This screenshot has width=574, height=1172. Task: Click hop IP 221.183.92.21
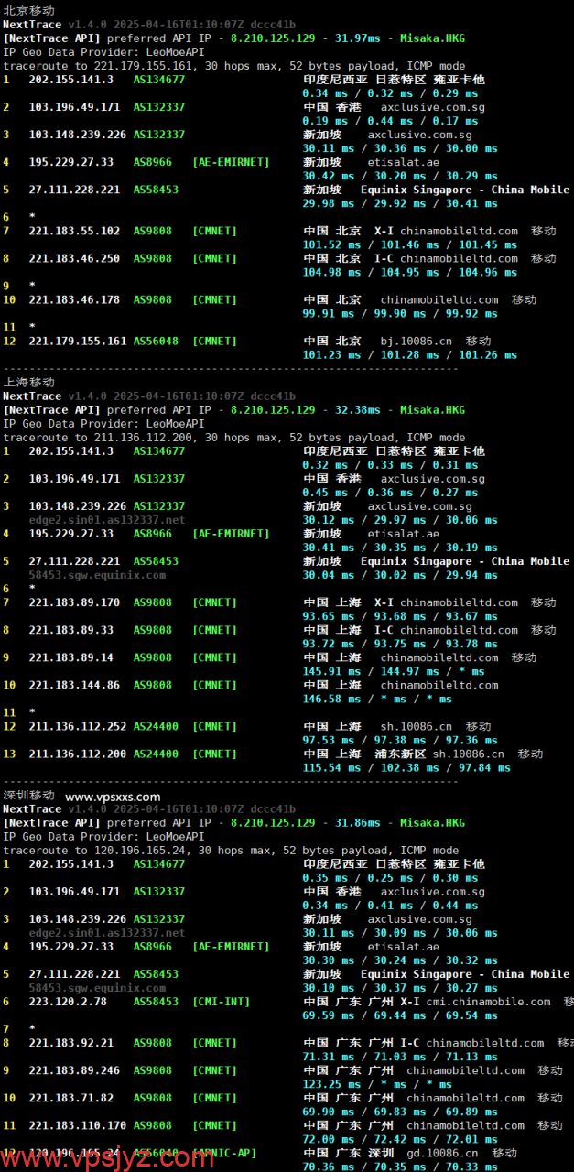[71, 1043]
